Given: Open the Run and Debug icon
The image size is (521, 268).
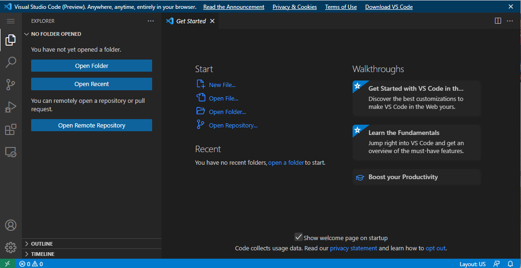Looking at the screenshot, I should point(11,107).
